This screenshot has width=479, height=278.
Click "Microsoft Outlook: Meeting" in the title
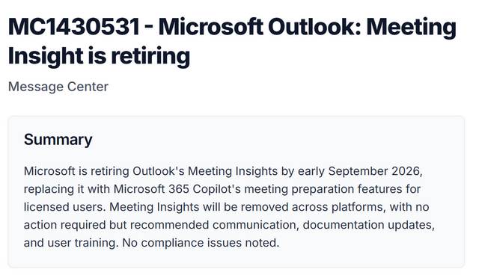coord(308,28)
